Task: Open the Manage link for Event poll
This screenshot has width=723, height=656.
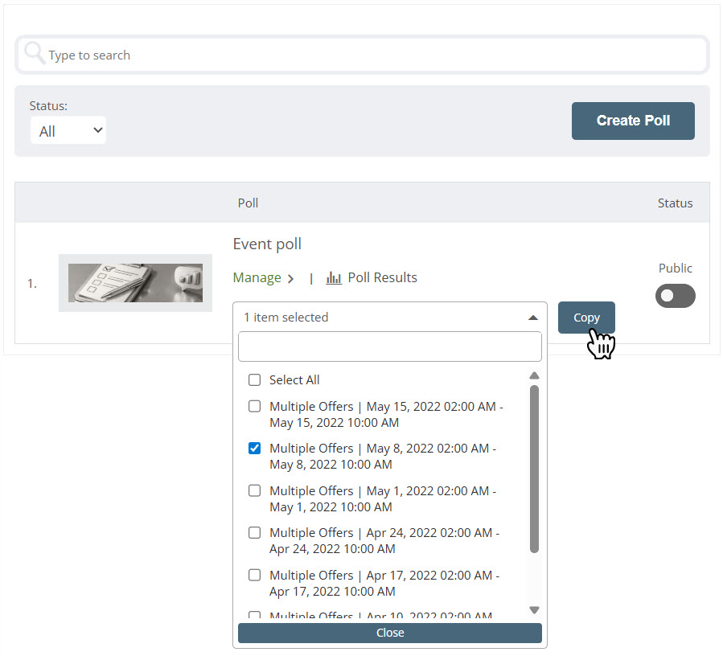Action: pyautogui.click(x=257, y=278)
